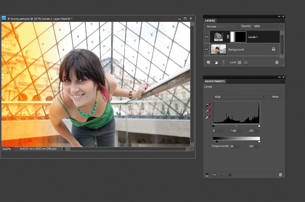The width and height of the screenshot is (305, 202).
Task: Click the padlock on the Background layer
Action: pos(274,49)
